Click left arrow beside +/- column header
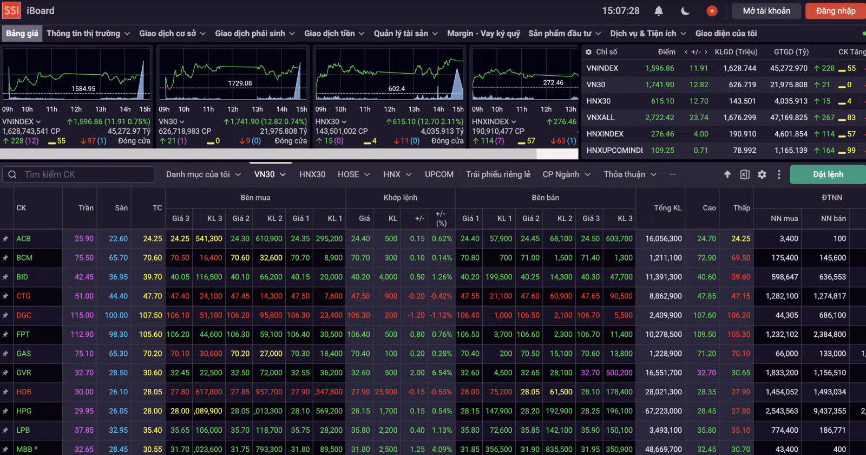This screenshot has height=455, width=866. click(686, 52)
